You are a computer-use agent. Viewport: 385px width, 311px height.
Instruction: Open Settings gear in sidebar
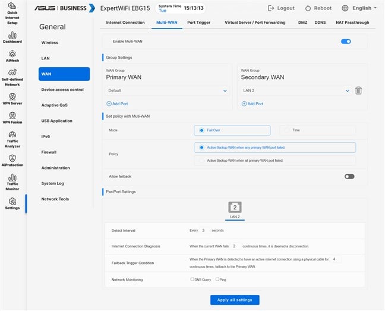point(12,203)
